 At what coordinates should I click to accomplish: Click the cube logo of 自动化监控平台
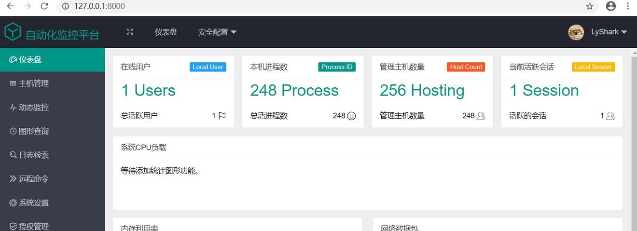pyautogui.click(x=13, y=32)
